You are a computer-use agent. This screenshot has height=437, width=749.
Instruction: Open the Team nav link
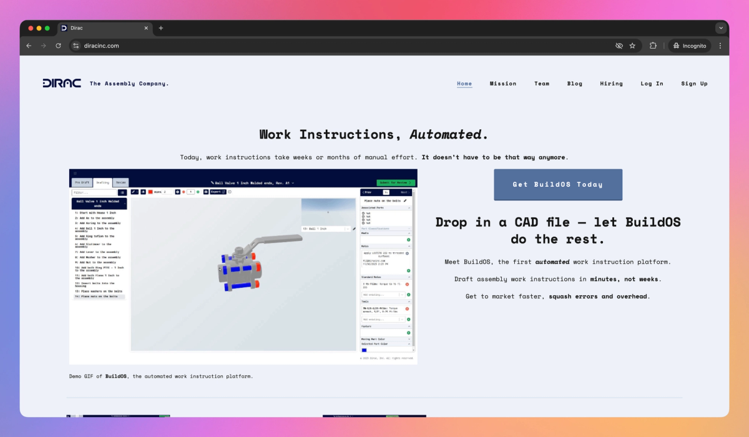coord(542,84)
